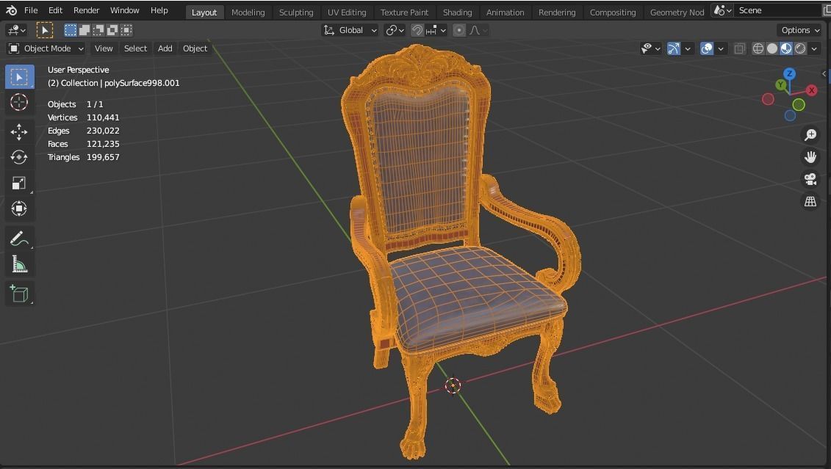
Task: Open the viewport Object menu
Action: 195,48
